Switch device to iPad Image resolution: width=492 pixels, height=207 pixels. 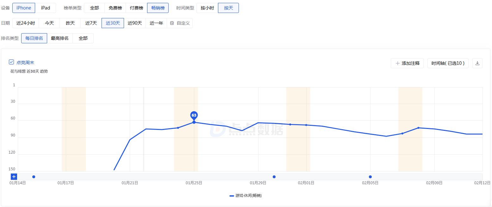point(46,8)
